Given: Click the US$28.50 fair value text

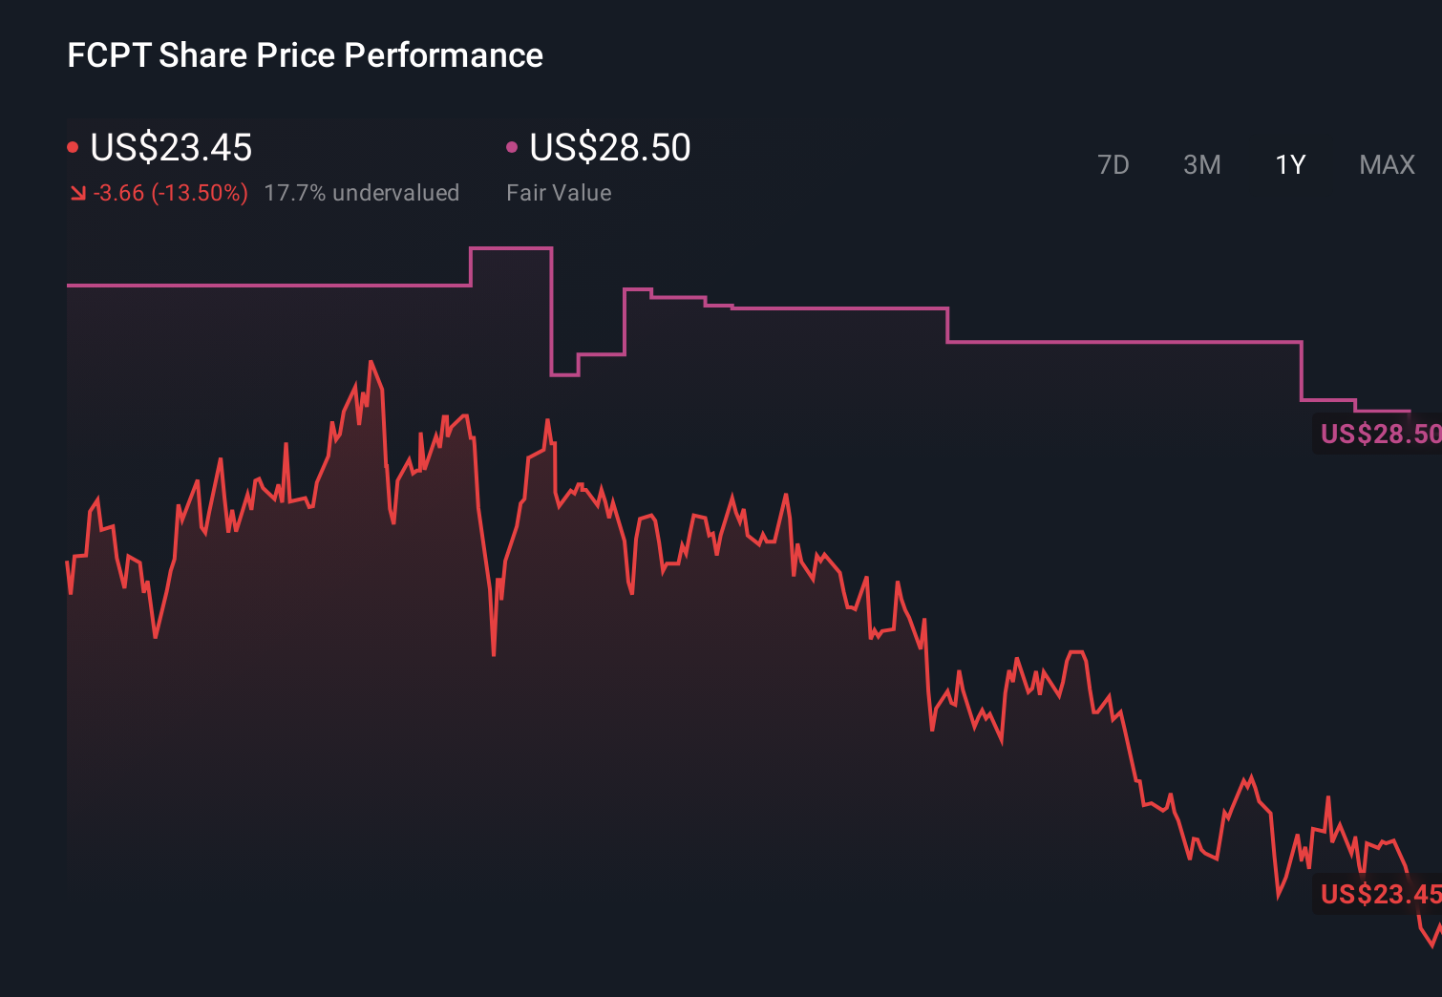Looking at the screenshot, I should tap(609, 147).
